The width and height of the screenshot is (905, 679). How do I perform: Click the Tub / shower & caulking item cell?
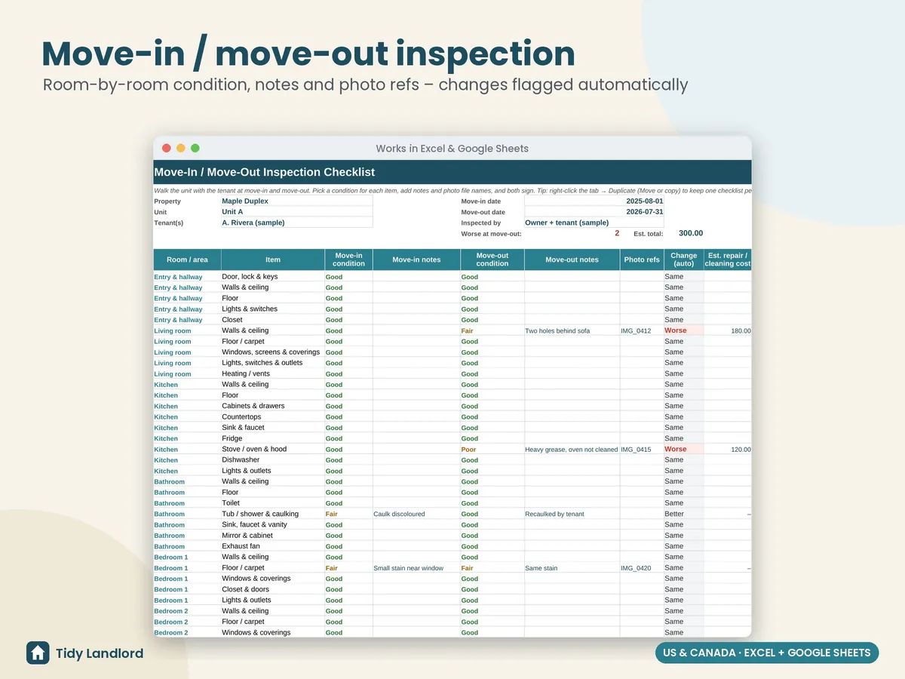point(273,514)
